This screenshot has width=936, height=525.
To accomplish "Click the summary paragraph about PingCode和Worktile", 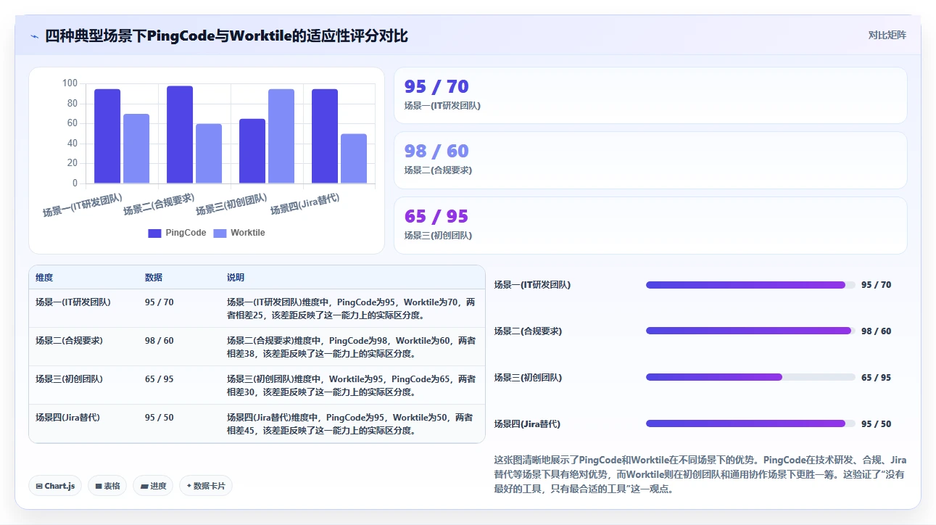I will coord(700,474).
